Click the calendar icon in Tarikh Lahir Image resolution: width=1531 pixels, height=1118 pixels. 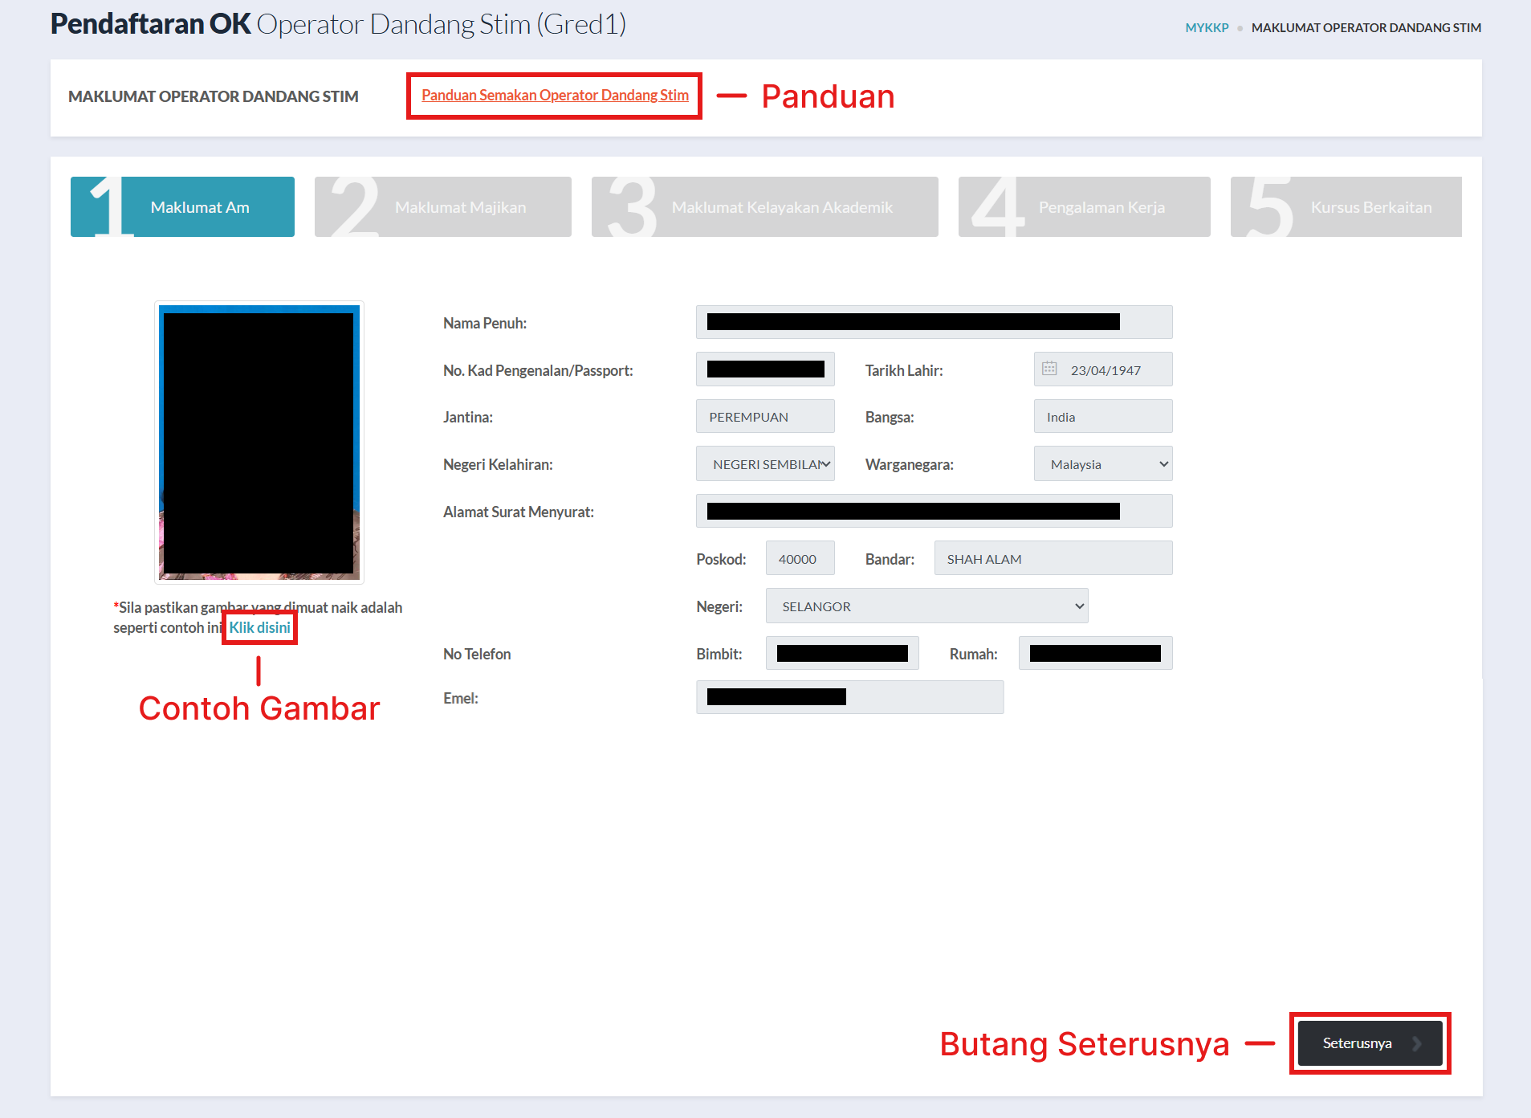click(x=1049, y=369)
